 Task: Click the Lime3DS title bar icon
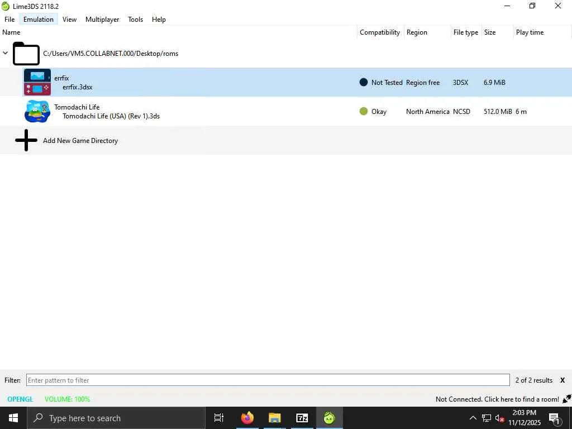[6, 6]
